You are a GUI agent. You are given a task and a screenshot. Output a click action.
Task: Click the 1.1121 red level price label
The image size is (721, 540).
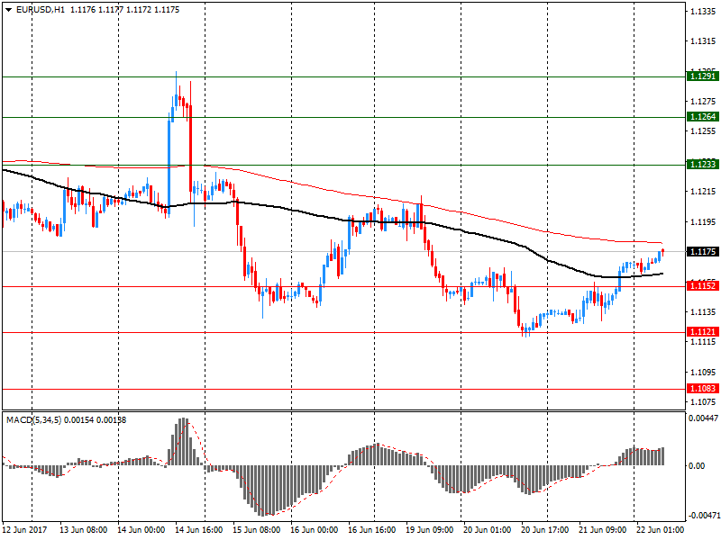(703, 332)
